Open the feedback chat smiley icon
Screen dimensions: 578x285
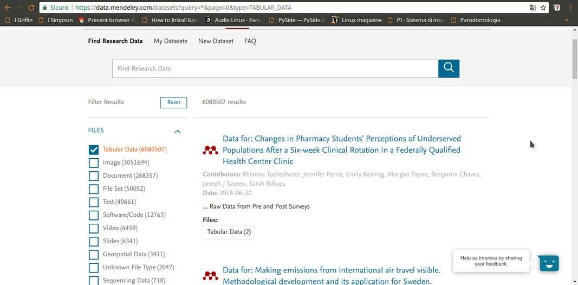coord(549,263)
